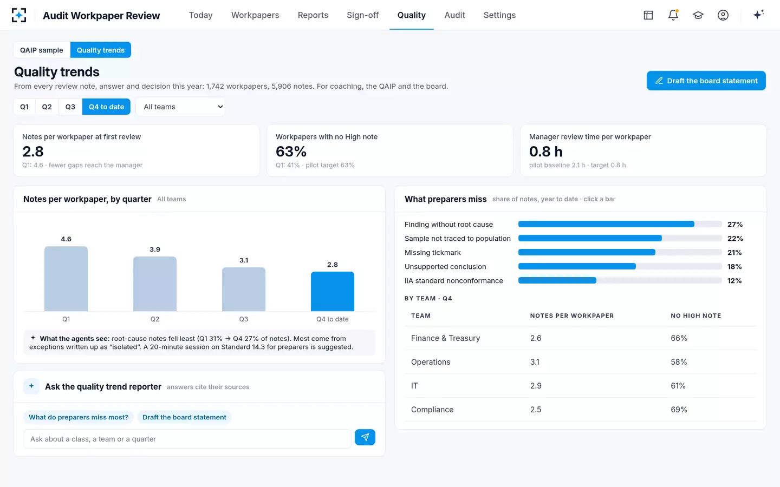Click the Operations team row

[581, 362]
